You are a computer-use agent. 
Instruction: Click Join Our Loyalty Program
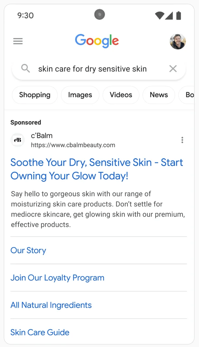click(x=57, y=278)
